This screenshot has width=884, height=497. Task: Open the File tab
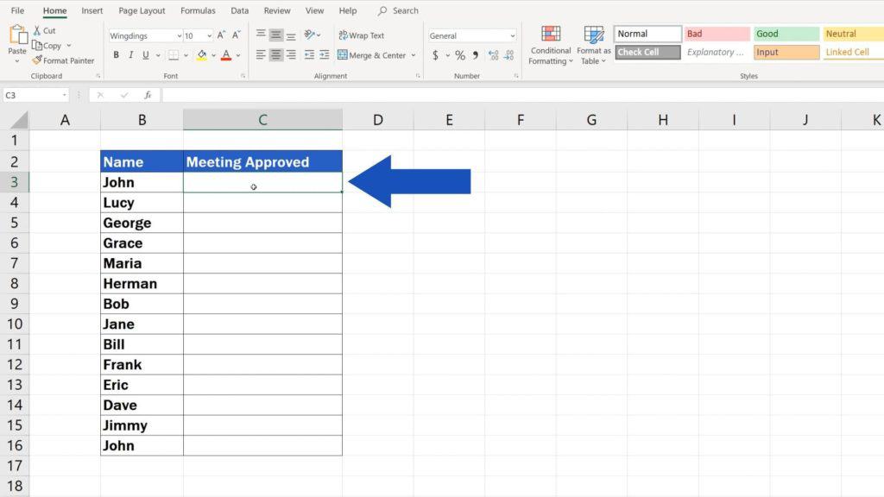coord(17,10)
